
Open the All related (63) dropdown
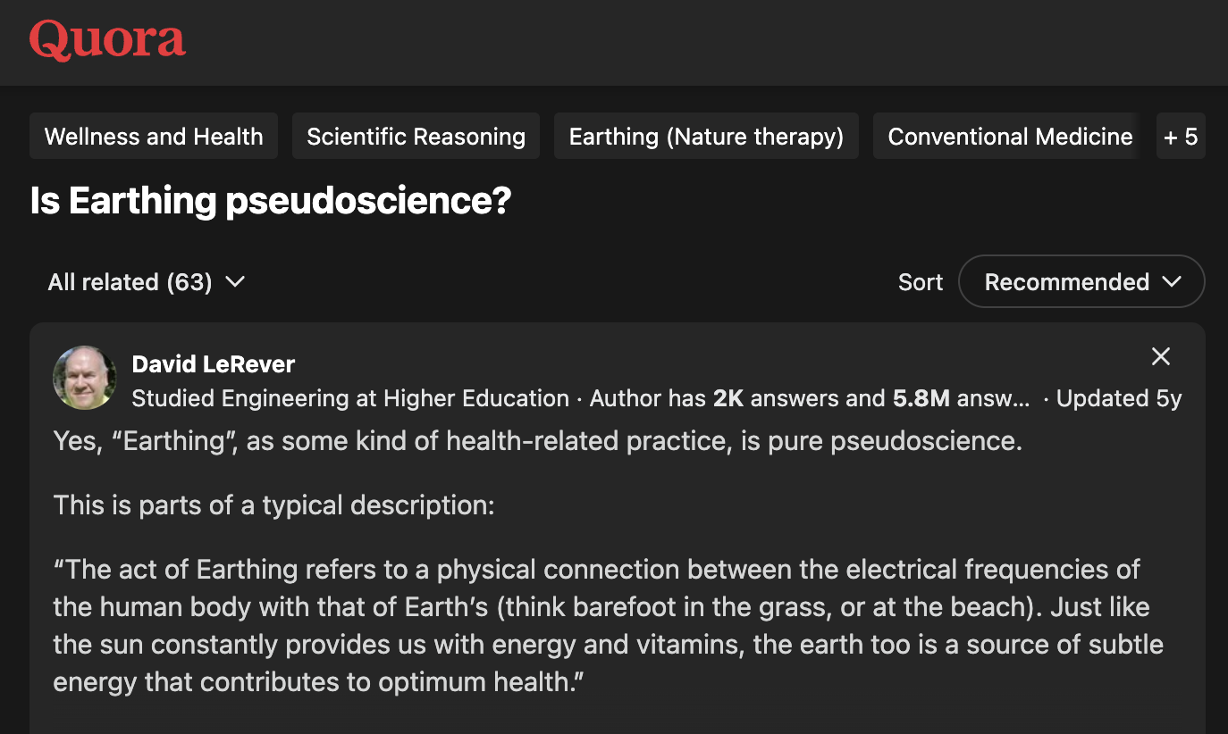pos(146,282)
